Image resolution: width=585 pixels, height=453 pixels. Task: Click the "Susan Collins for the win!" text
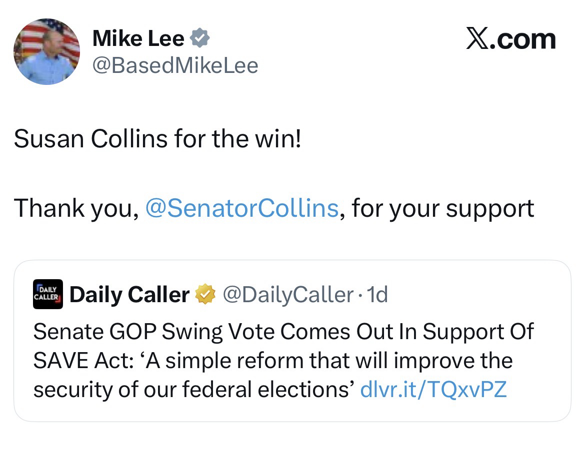click(x=157, y=139)
